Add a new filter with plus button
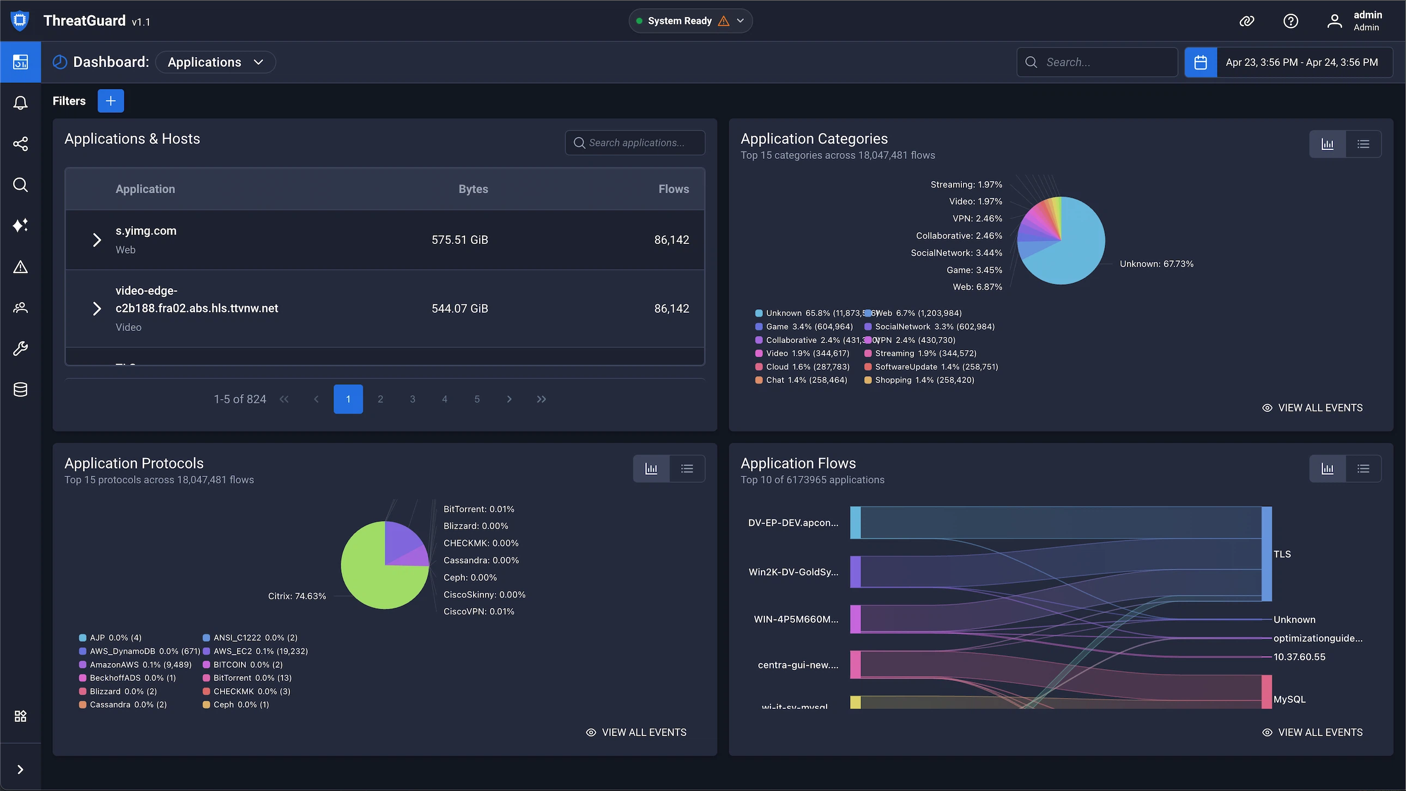 point(111,101)
